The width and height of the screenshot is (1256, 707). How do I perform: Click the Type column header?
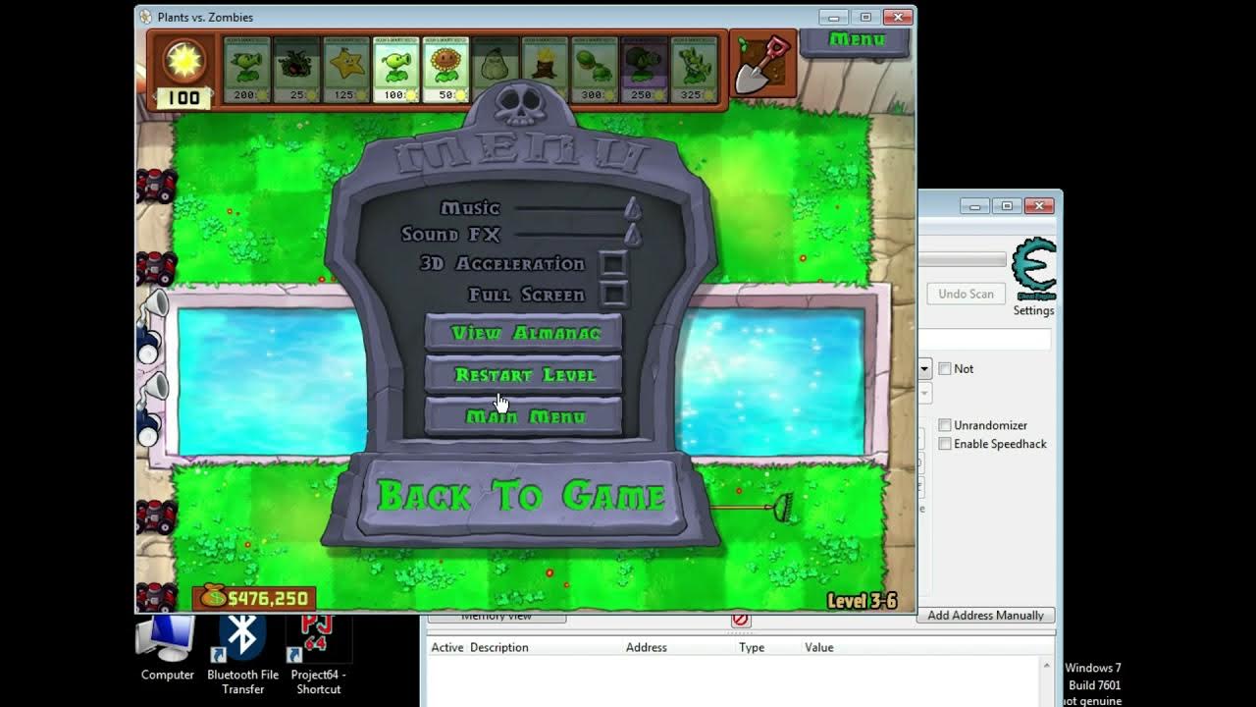(752, 647)
